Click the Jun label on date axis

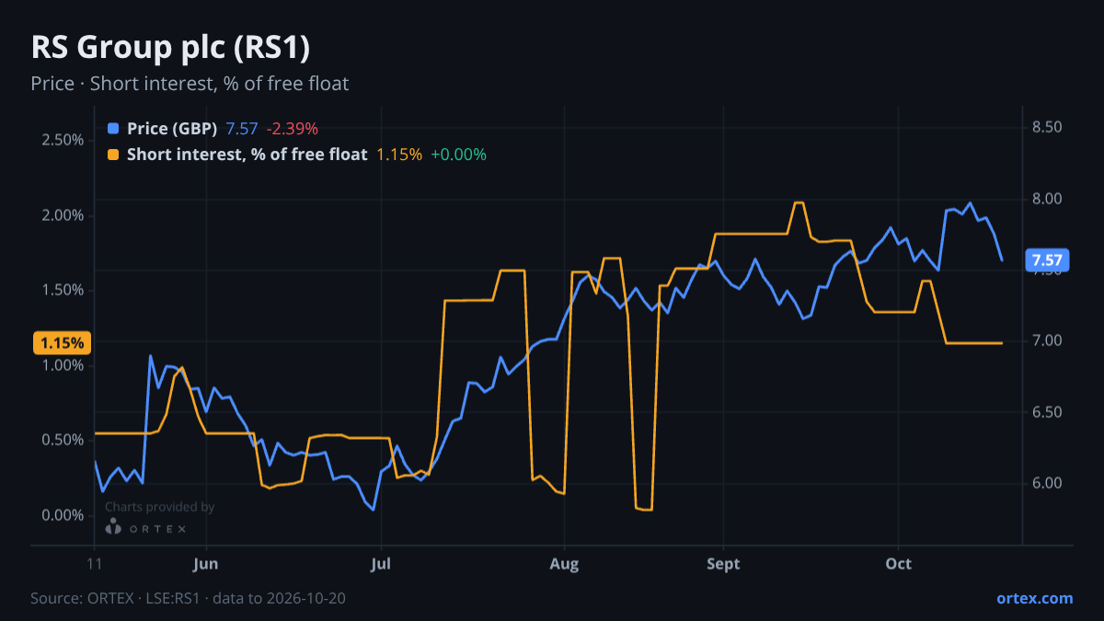click(x=206, y=564)
